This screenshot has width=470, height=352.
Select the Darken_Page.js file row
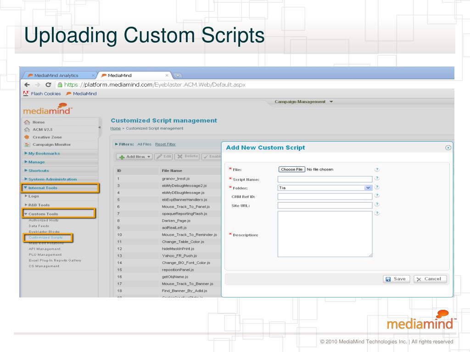[x=168, y=220]
